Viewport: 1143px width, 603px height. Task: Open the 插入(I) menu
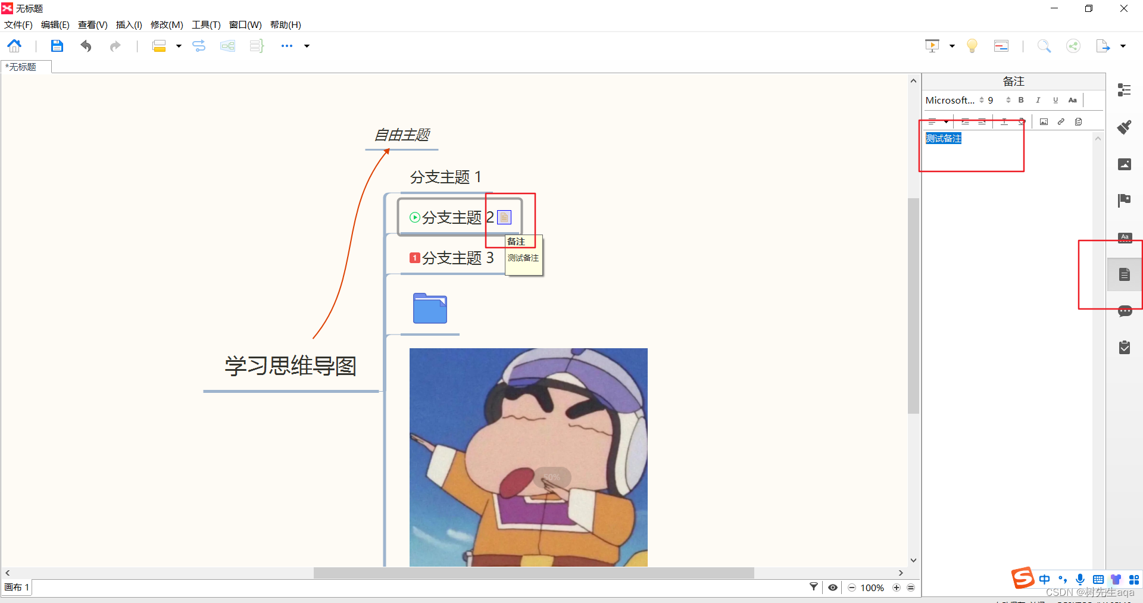click(x=129, y=24)
